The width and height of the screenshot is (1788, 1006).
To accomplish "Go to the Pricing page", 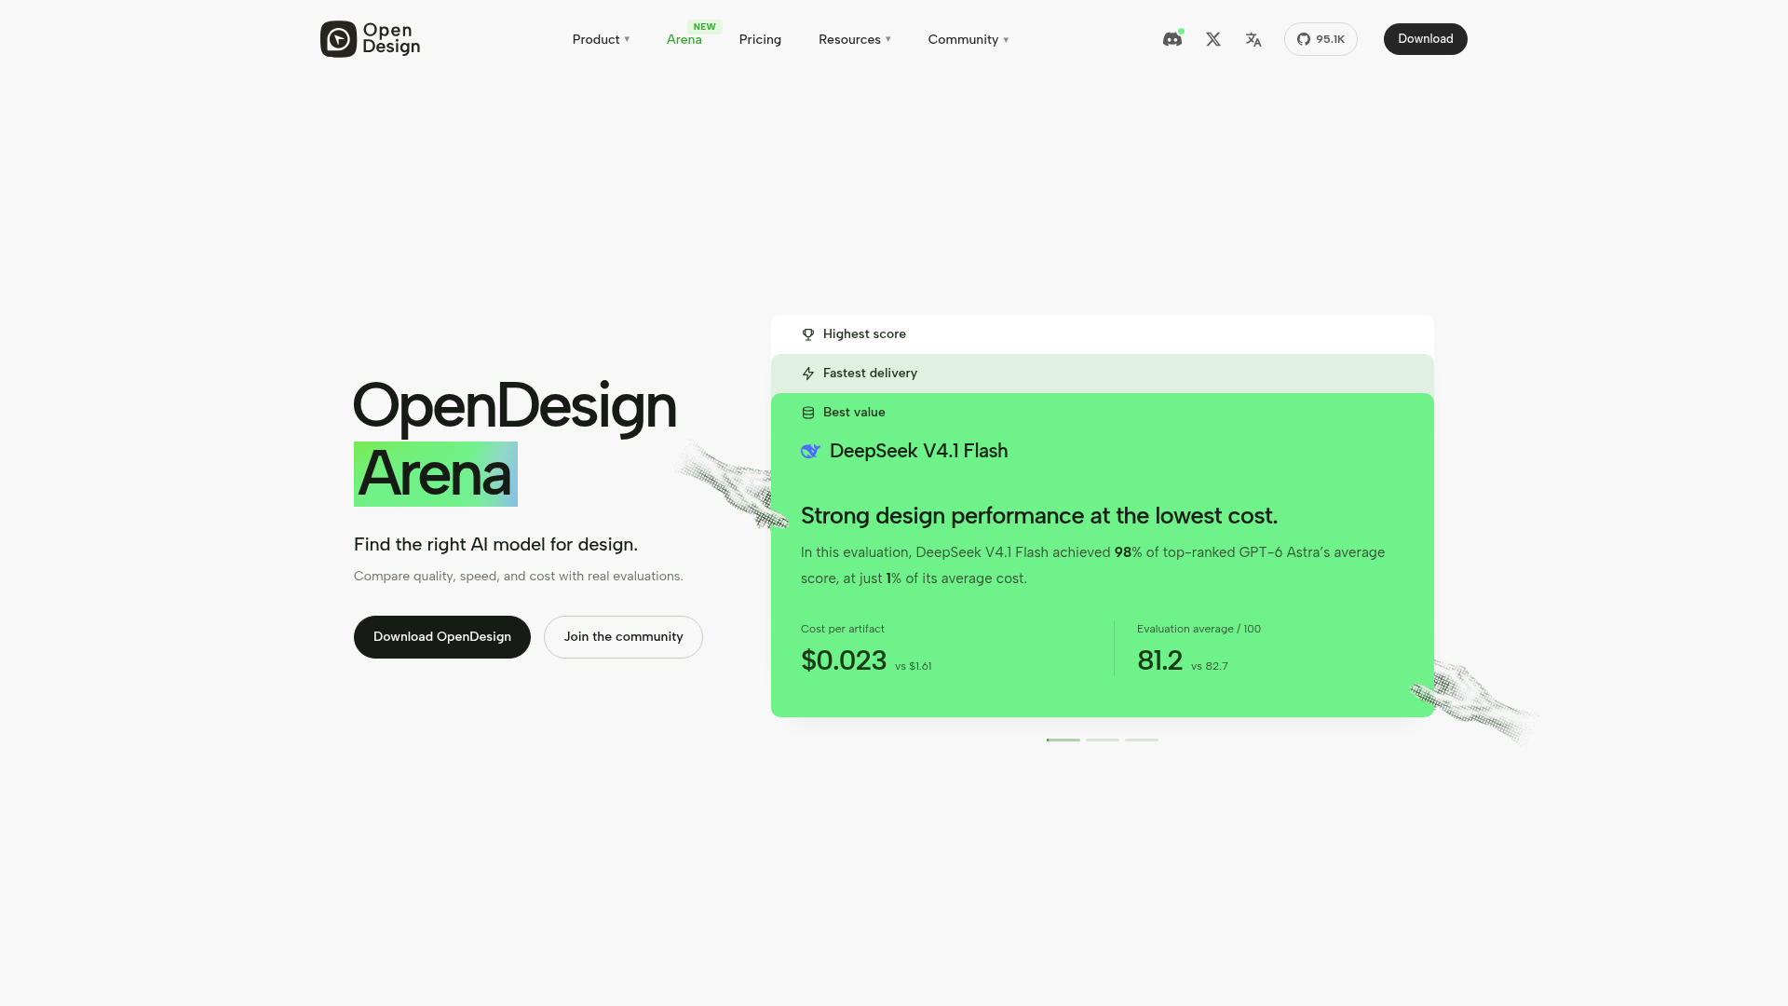I will pos(760,39).
